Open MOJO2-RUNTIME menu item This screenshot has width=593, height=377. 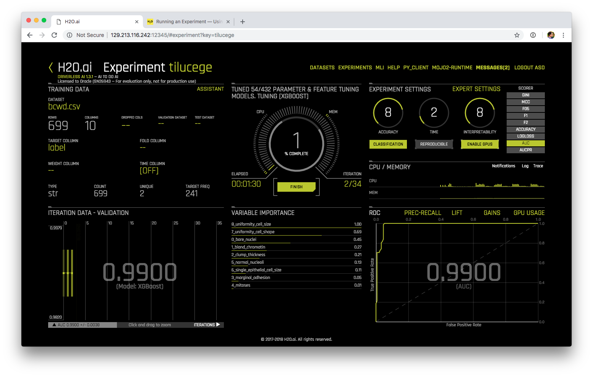[x=452, y=67]
